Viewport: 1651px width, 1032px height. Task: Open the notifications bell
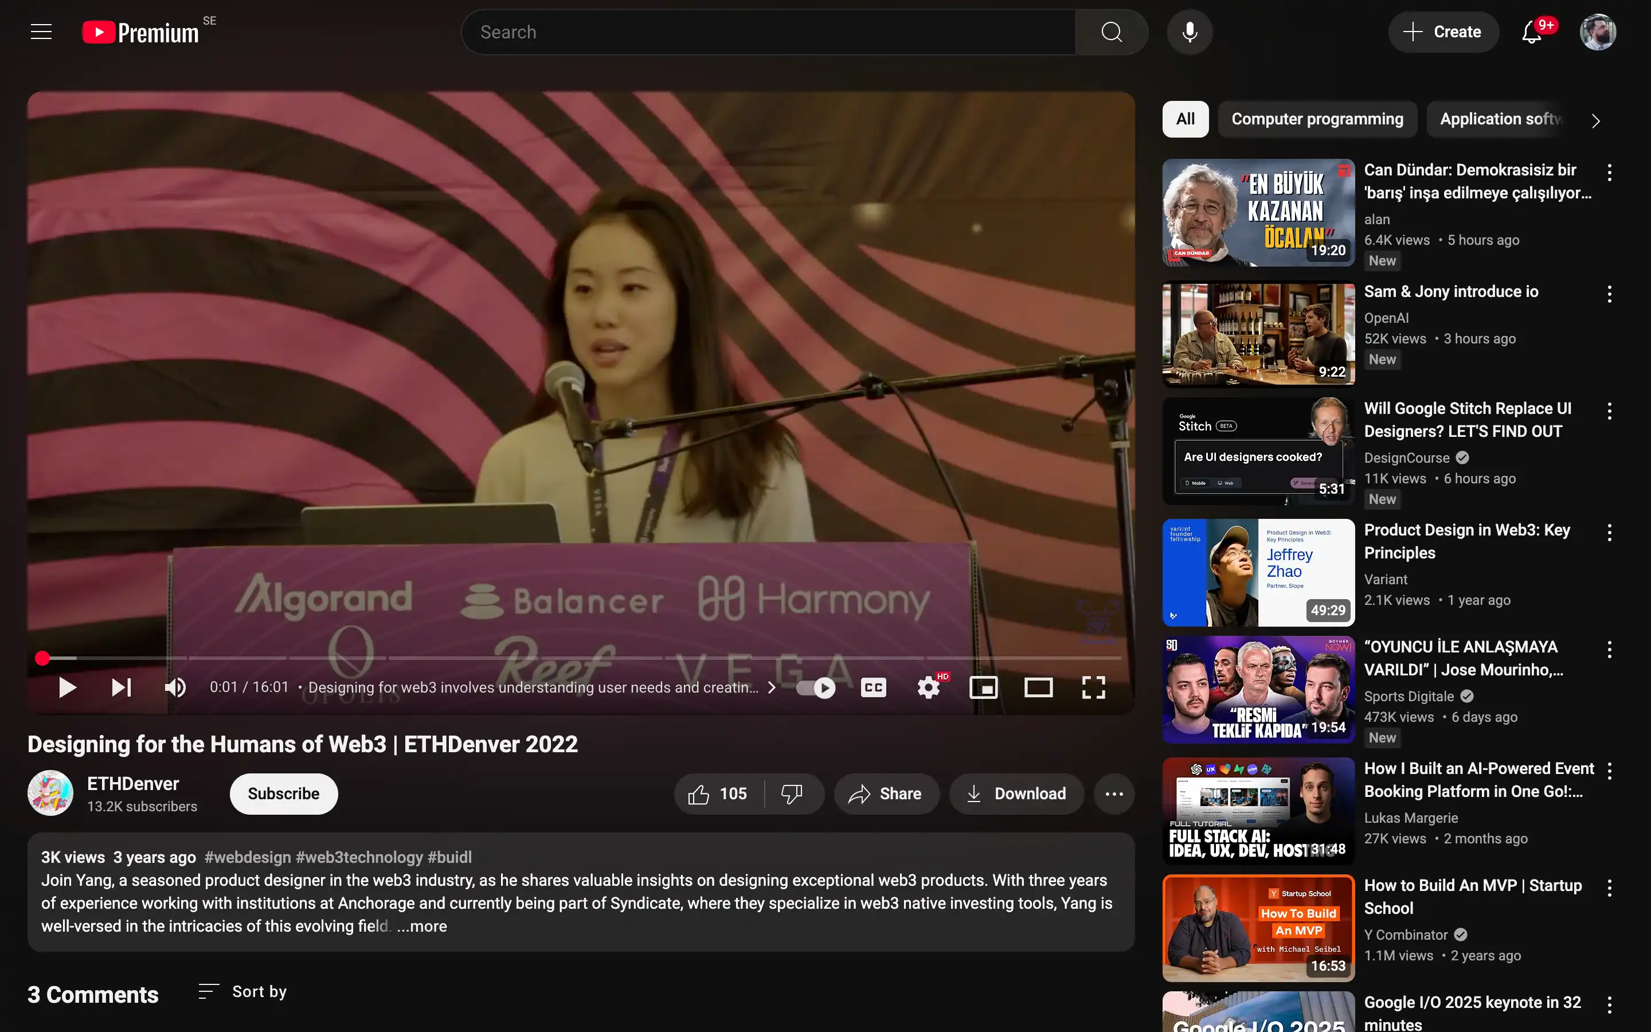click(x=1532, y=32)
